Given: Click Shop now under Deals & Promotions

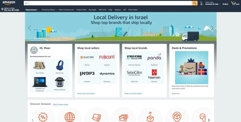Looking at the screenshot, I should (175, 93).
